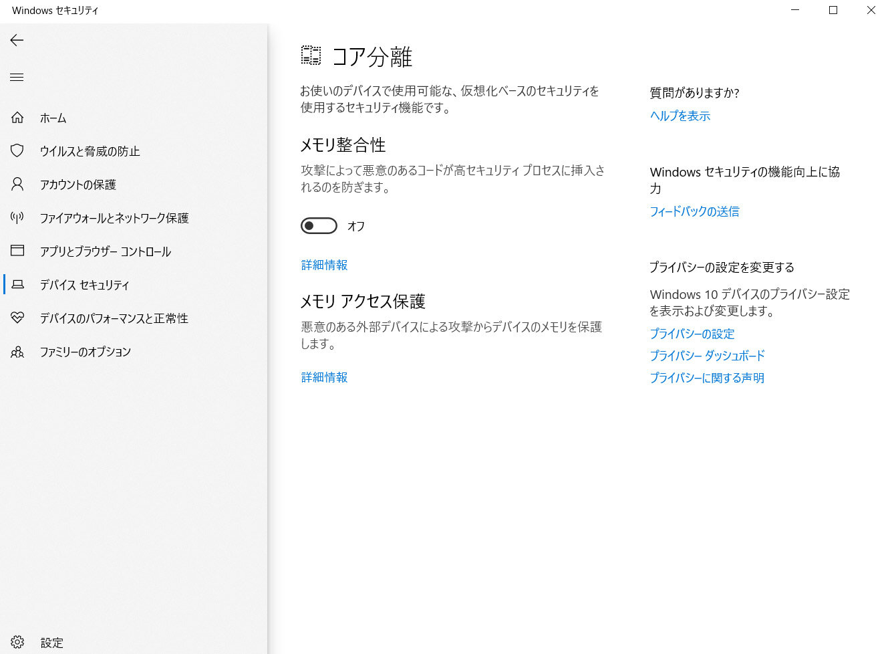Go back with the back arrow
The height and width of the screenshot is (654, 890).
pyautogui.click(x=17, y=41)
